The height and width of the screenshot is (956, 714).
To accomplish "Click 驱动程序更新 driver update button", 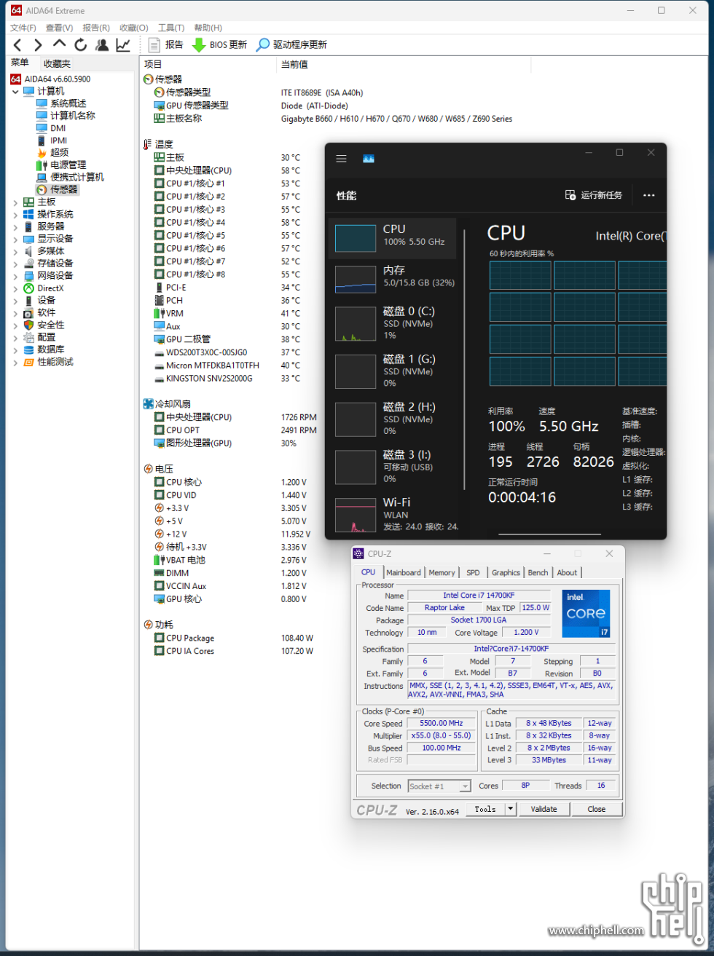I will click(x=291, y=45).
